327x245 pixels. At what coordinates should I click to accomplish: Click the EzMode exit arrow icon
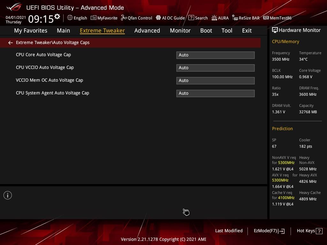282,231
